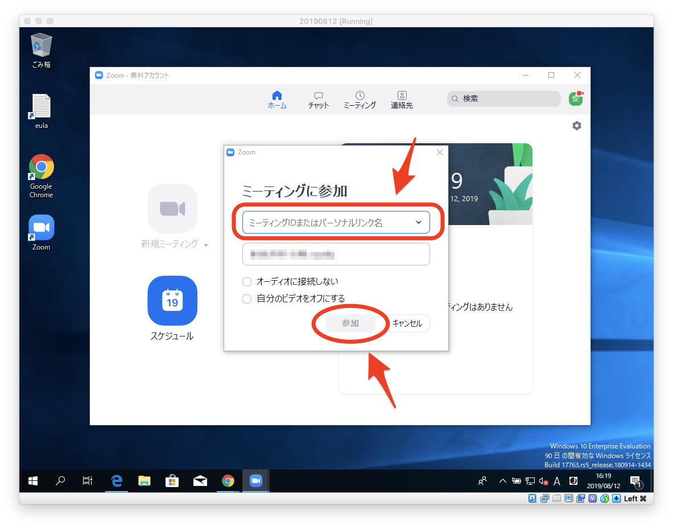Click the 検索 search box
Viewport: 673px width, 528px height.
point(503,99)
